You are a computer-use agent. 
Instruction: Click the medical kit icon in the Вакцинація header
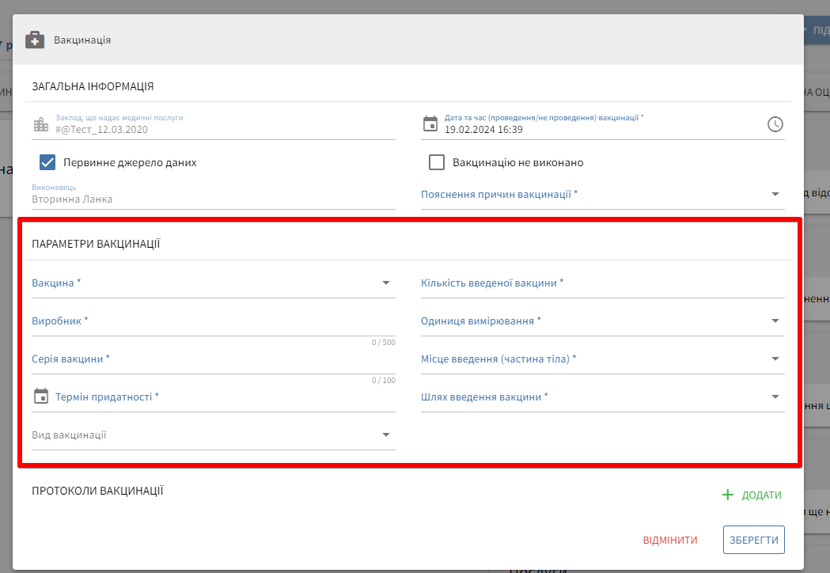(35, 40)
